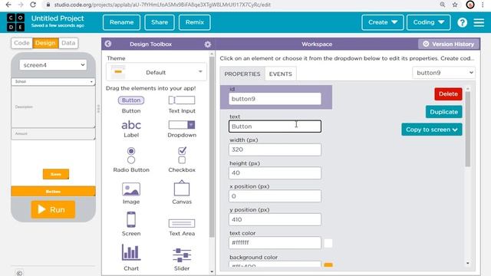This screenshot has width=491, height=276.
Task: Click the Remix button
Action: coord(194,22)
